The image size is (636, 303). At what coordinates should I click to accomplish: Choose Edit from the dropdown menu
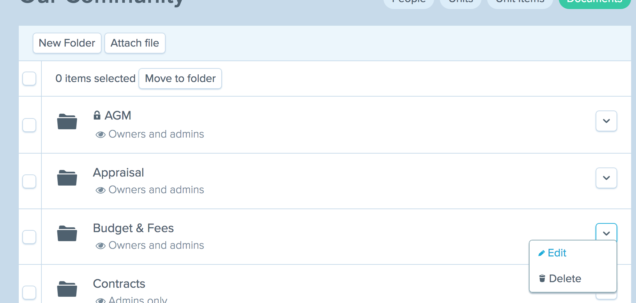click(x=557, y=253)
